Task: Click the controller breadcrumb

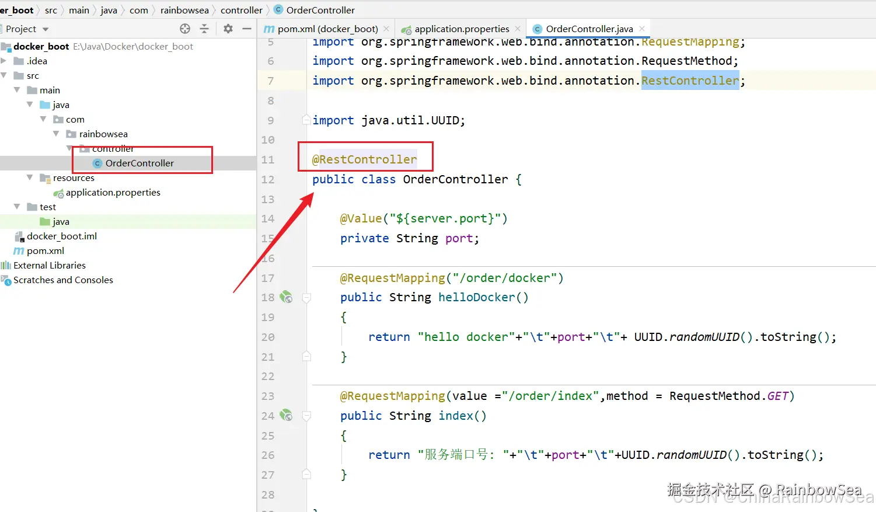Action: [x=242, y=10]
